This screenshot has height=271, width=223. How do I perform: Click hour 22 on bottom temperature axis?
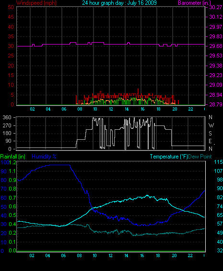pos(190,256)
